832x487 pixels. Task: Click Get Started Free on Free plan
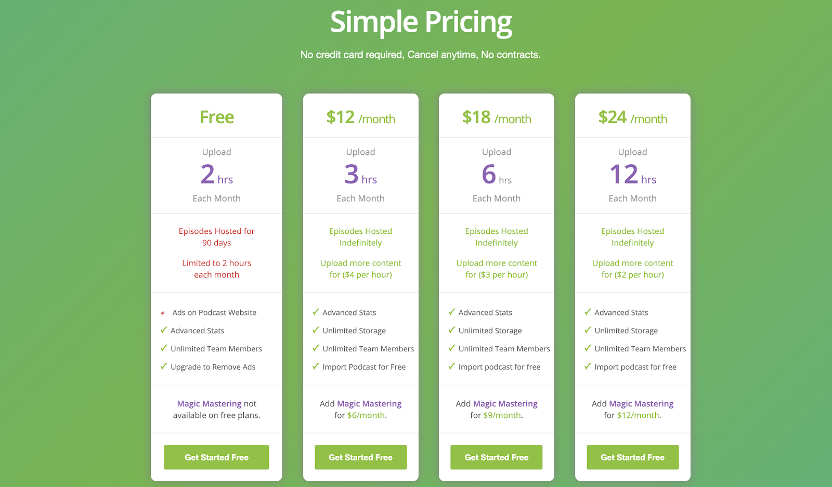click(216, 457)
